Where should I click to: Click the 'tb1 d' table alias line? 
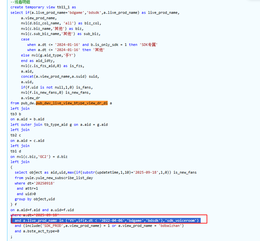coord(16,151)
